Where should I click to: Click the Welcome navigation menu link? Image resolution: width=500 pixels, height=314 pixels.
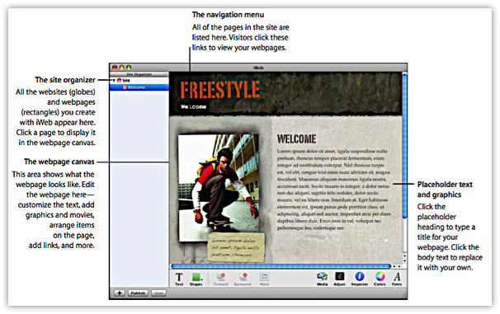coord(194,106)
